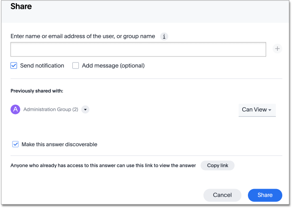
Task: Click the Share dialog title heading
Action: pyautogui.click(x=21, y=7)
